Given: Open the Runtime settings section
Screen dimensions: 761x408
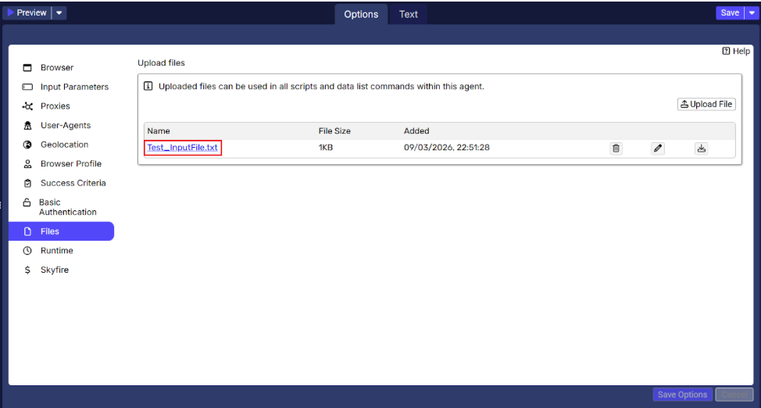Looking at the screenshot, I should pos(56,251).
